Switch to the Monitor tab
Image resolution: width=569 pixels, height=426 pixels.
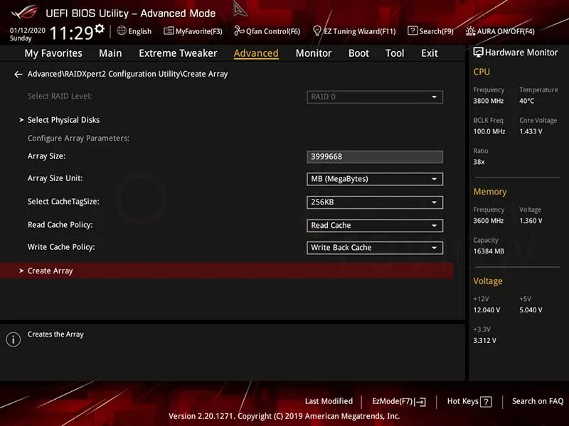tap(314, 53)
